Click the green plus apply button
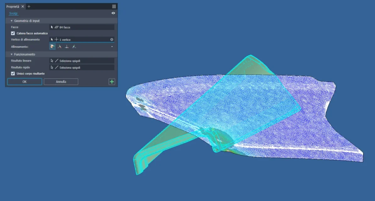The image size is (375, 201). [x=112, y=82]
